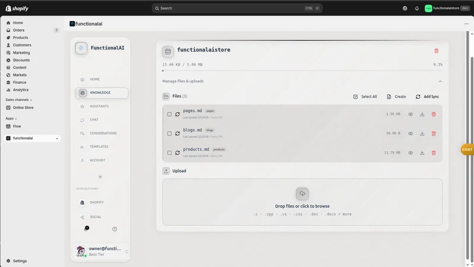The image size is (474, 267).
Task: Click the pin icon next to functionalai app
Action: pyautogui.click(x=57, y=138)
